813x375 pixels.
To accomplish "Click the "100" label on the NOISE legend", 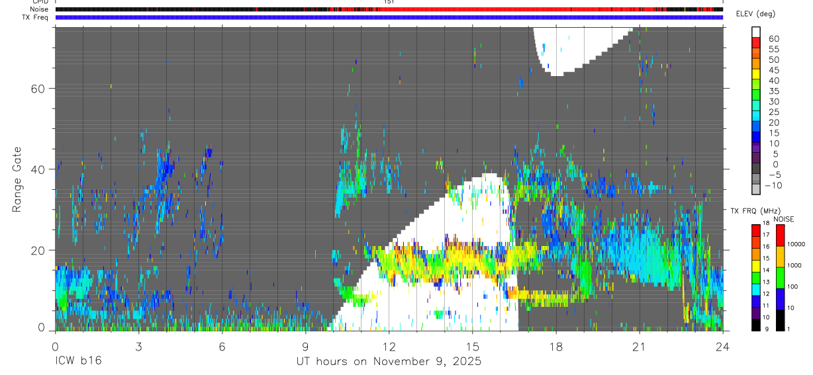I will pyautogui.click(x=793, y=286).
